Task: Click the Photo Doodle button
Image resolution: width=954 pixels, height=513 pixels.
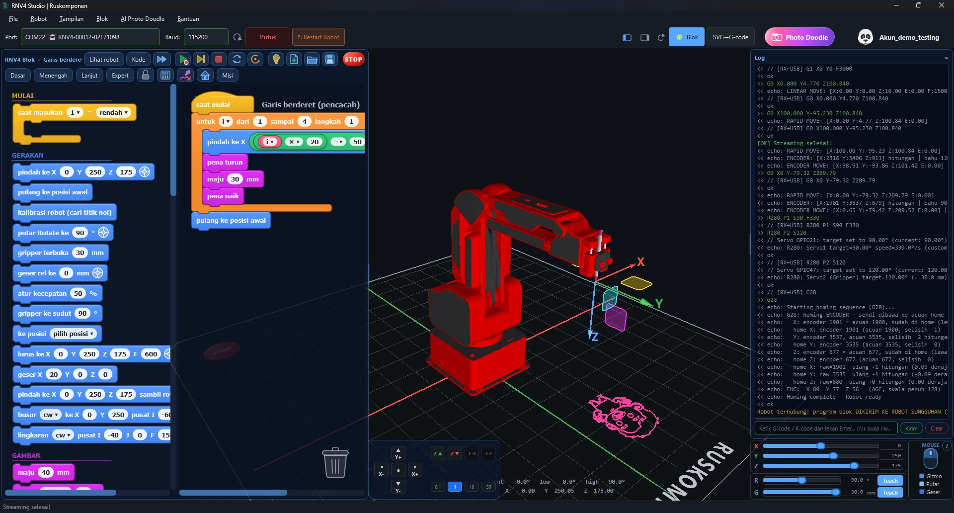Action: tap(799, 37)
